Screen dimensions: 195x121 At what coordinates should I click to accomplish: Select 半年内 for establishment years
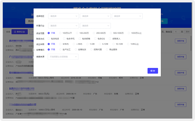[x=60, y=44]
